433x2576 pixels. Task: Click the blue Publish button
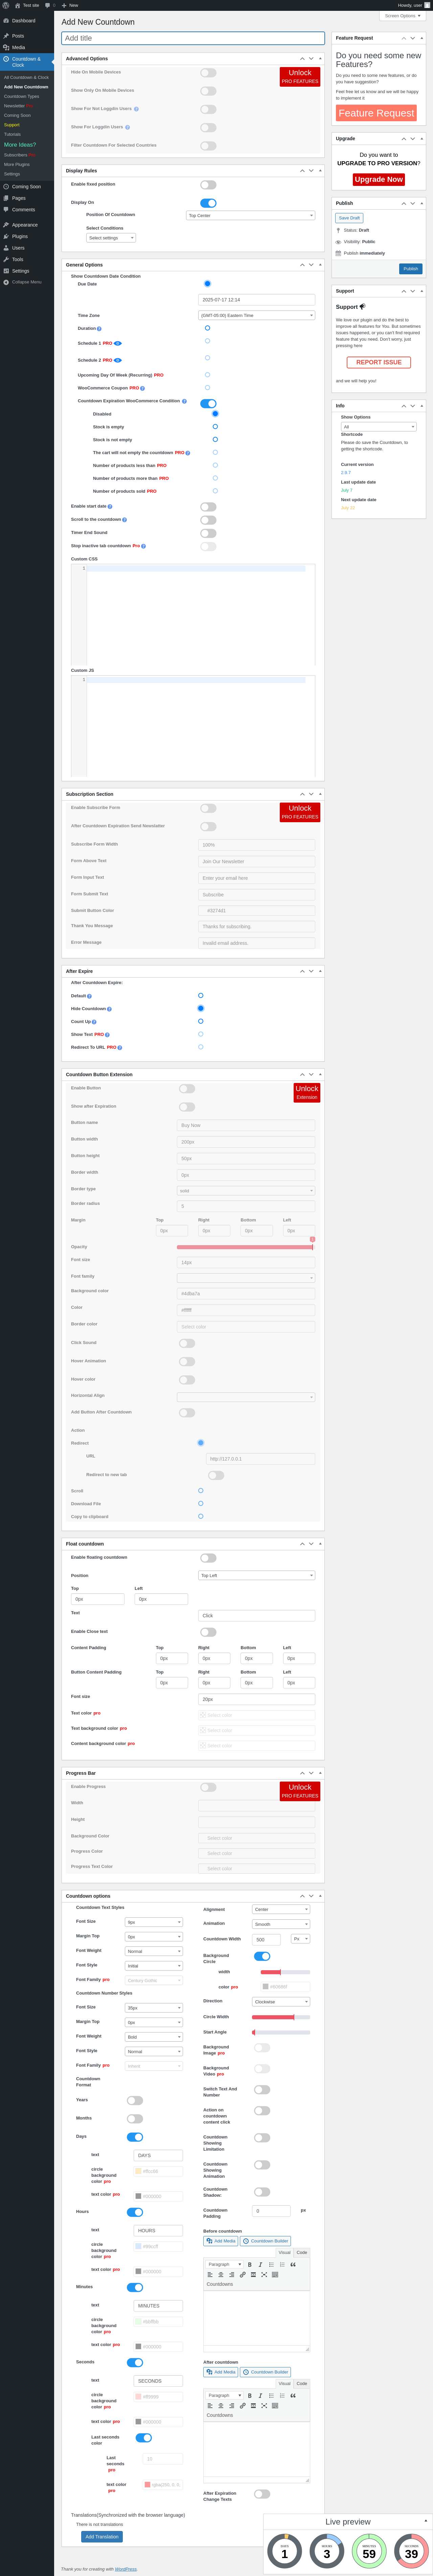click(411, 269)
